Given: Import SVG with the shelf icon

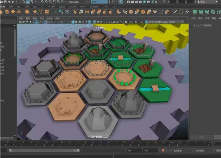Looking at the screenshot, I should coord(47,12).
